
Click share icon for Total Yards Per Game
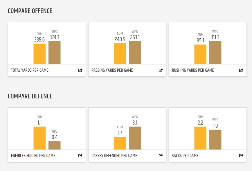pos(80,70)
